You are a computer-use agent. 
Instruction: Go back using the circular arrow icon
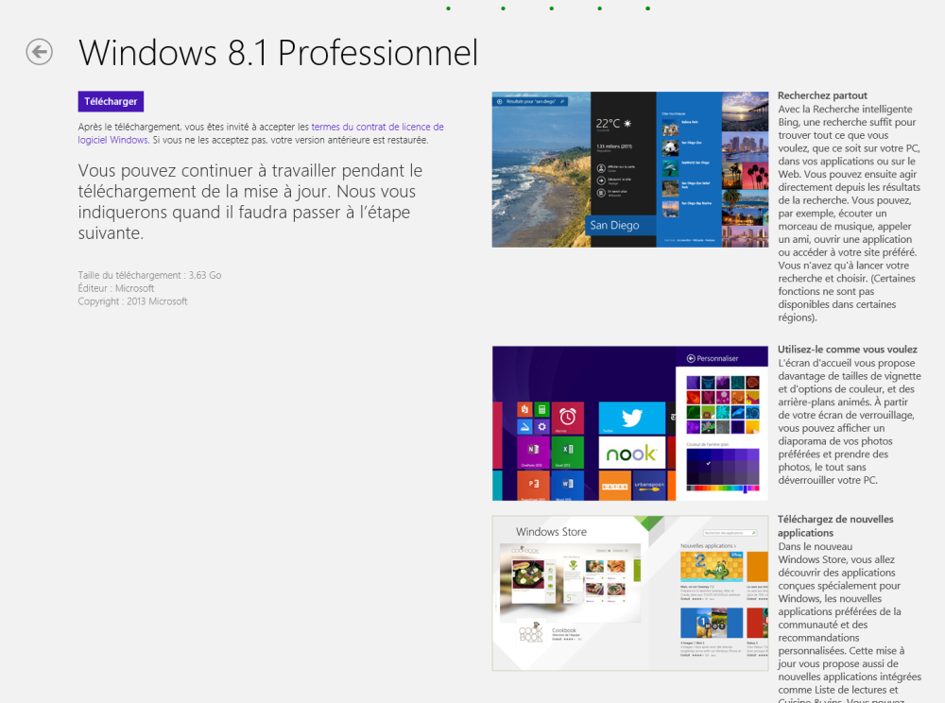39,52
